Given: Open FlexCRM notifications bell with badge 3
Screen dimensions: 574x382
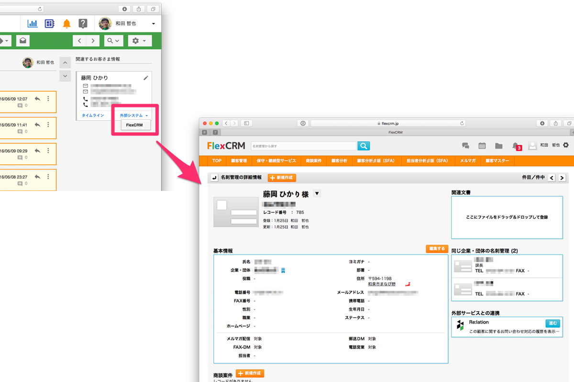Looking at the screenshot, I should 516,147.
